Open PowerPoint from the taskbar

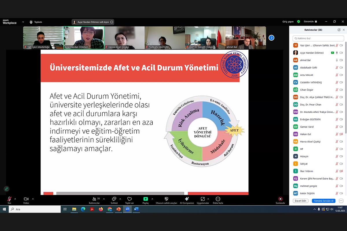coord(118,209)
